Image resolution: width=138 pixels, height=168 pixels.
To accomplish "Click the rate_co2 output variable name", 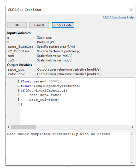I will click(16, 74).
